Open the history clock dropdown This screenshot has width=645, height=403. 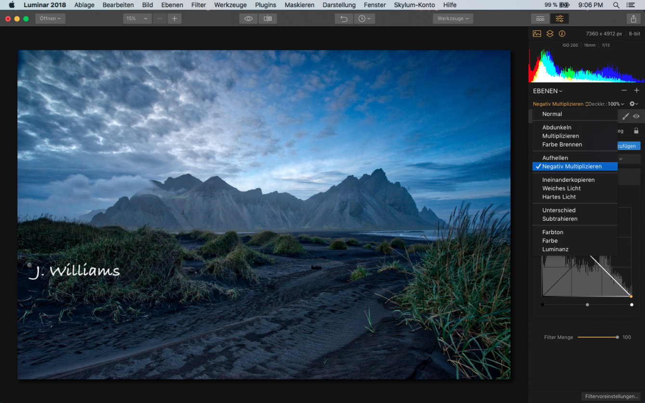click(x=364, y=19)
